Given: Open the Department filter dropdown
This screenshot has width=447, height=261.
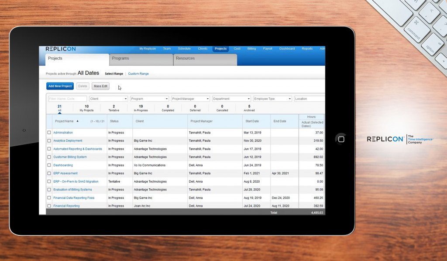Looking at the screenshot, I should pyautogui.click(x=231, y=99).
